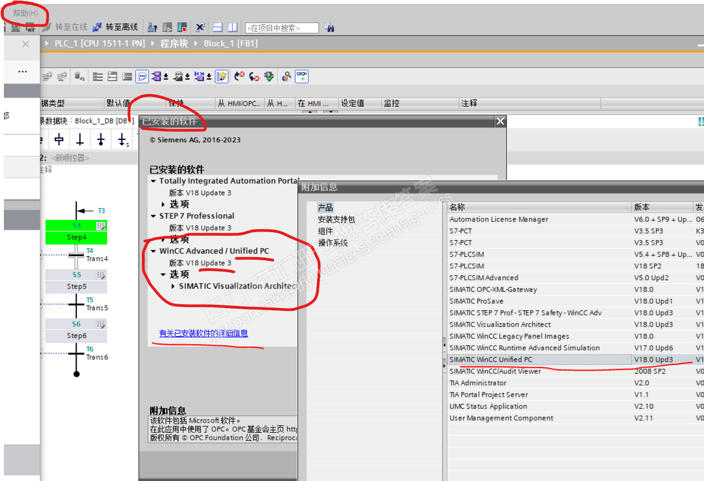Image resolution: width=704 pixels, height=481 pixels.
Task: Select 安装支持包 in 附加信息 list
Action: coord(336,219)
